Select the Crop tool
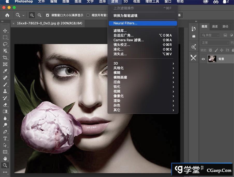The width and height of the screenshot is (234, 177). (x=5, y=58)
